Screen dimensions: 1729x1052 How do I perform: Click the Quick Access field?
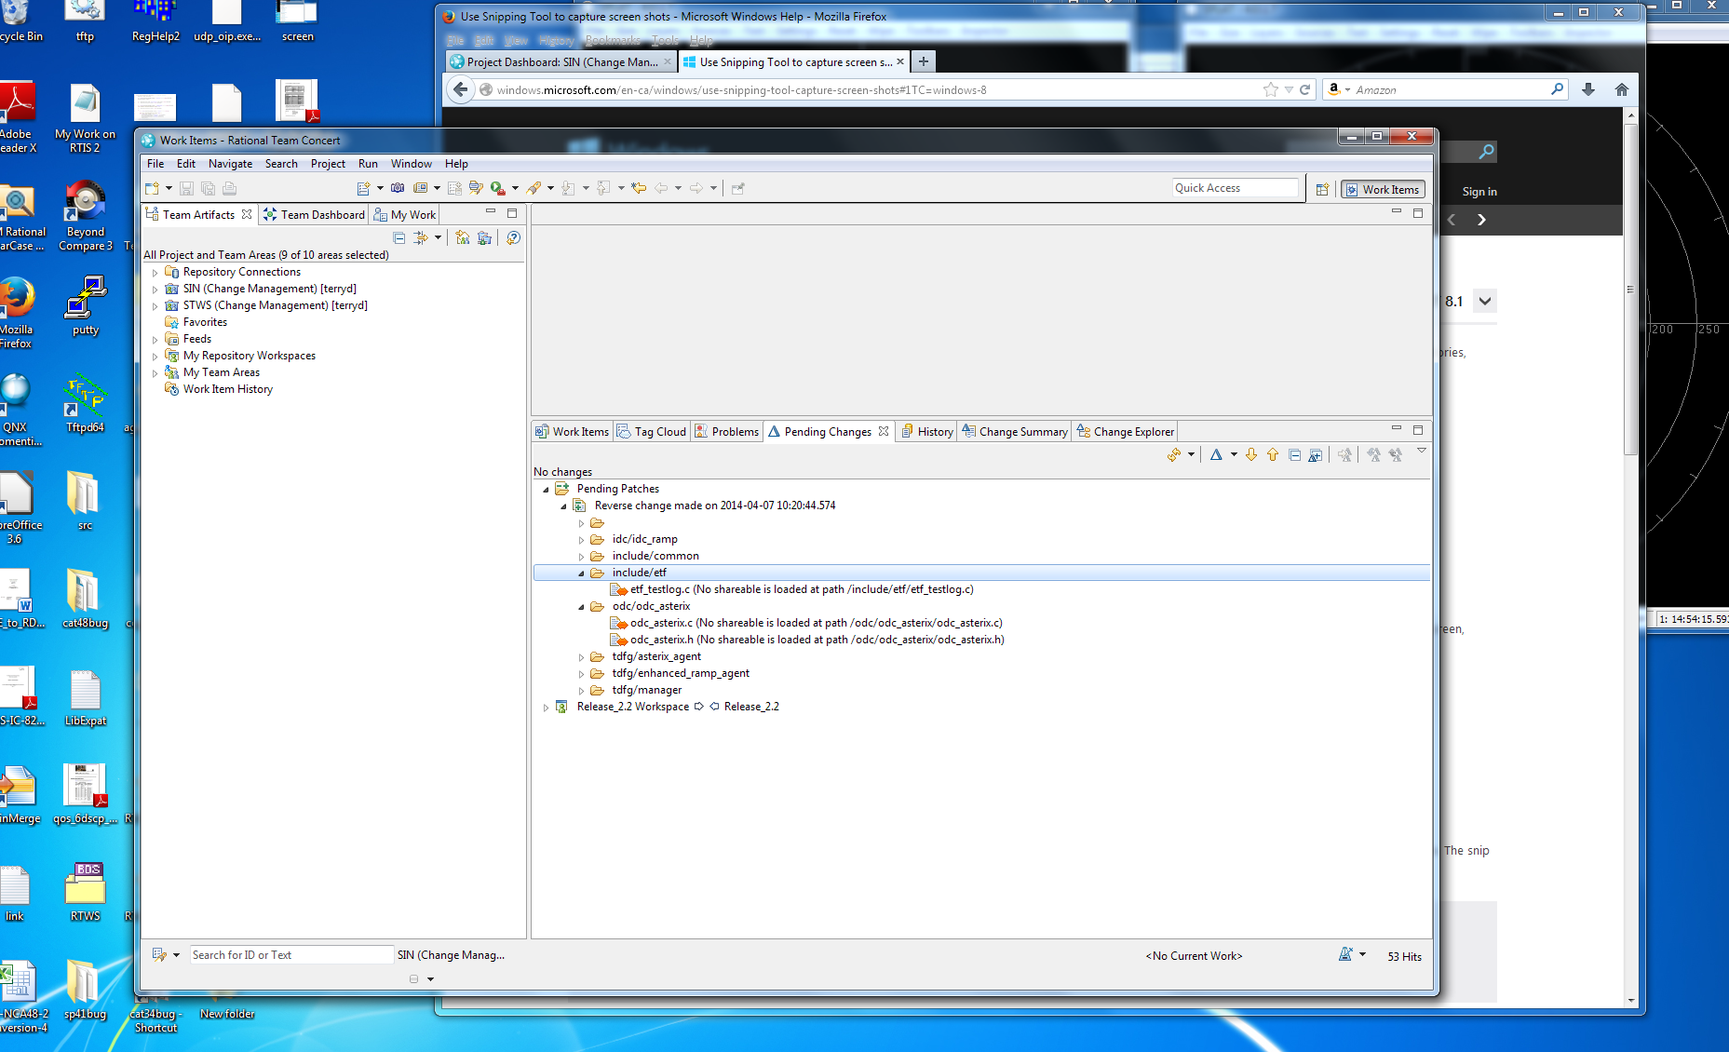[1235, 188]
